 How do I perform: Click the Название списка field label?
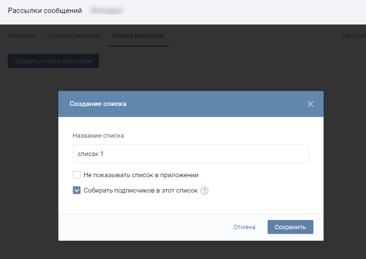pyautogui.click(x=98, y=136)
